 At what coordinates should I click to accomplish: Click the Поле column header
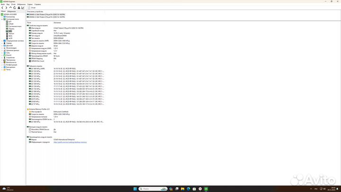pos(29,23)
